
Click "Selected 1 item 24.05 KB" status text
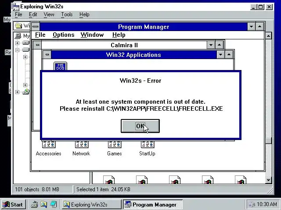(103, 189)
